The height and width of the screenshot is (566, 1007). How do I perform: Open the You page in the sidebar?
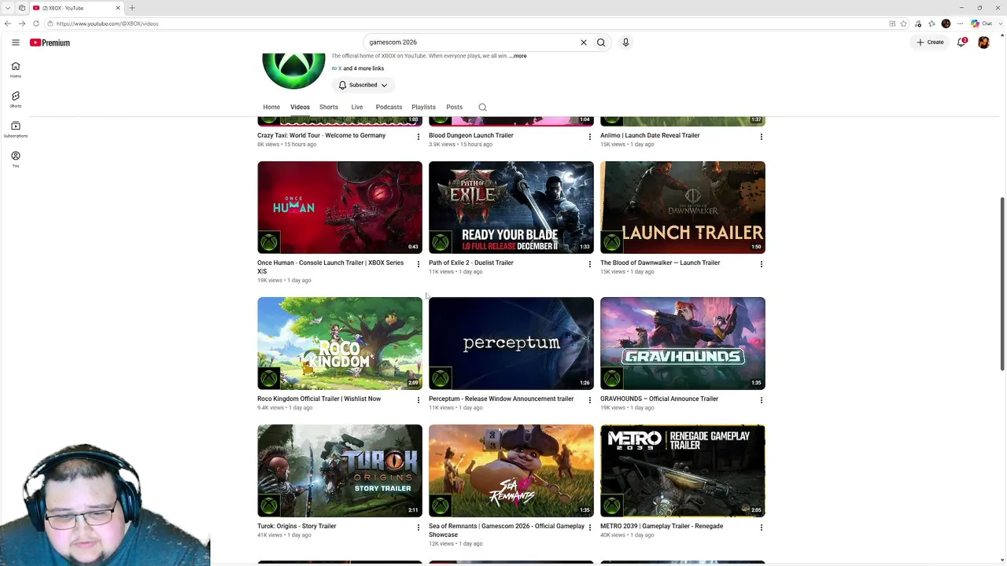[16, 160]
